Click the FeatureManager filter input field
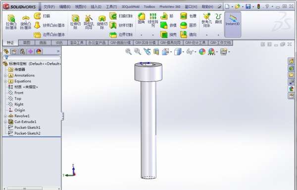The width and height of the screenshot is (297, 190). (32, 57)
